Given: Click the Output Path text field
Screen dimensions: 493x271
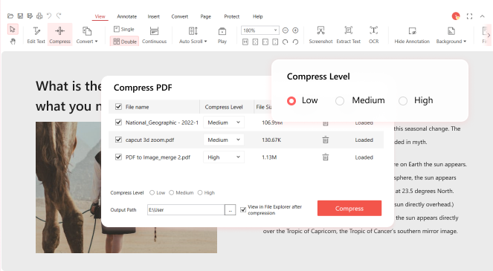Looking at the screenshot, I should pos(186,210).
